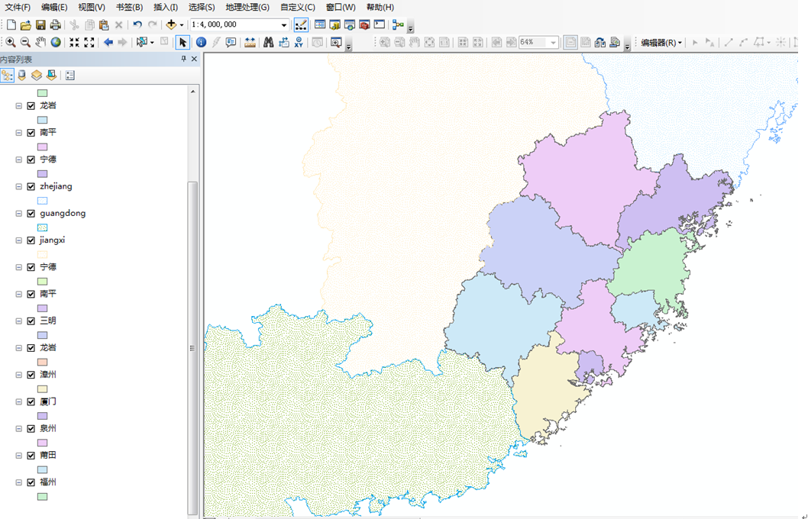Open the Find binoculars tool
808x519 pixels.
click(269, 42)
